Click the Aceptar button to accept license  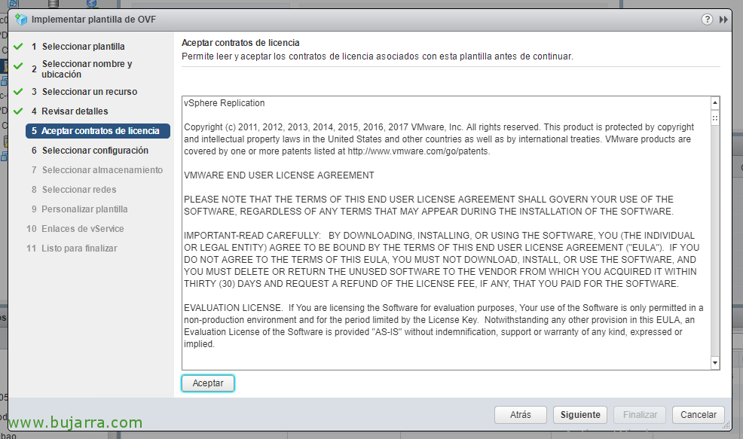(x=208, y=383)
